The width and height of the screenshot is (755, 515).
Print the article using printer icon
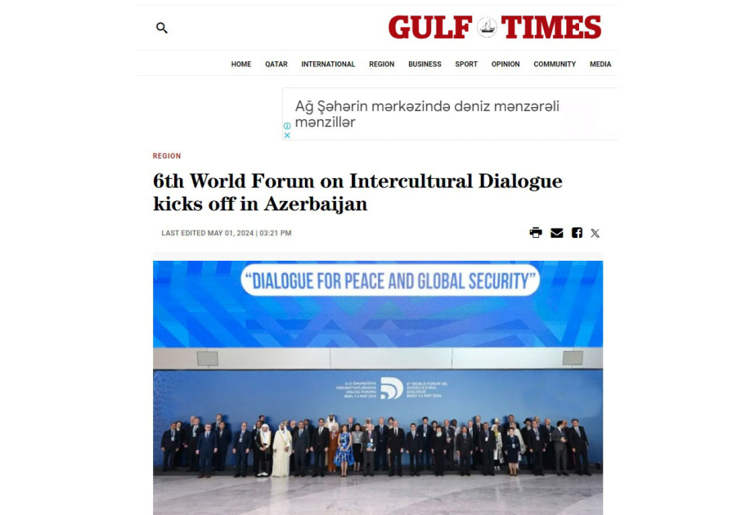tap(536, 233)
